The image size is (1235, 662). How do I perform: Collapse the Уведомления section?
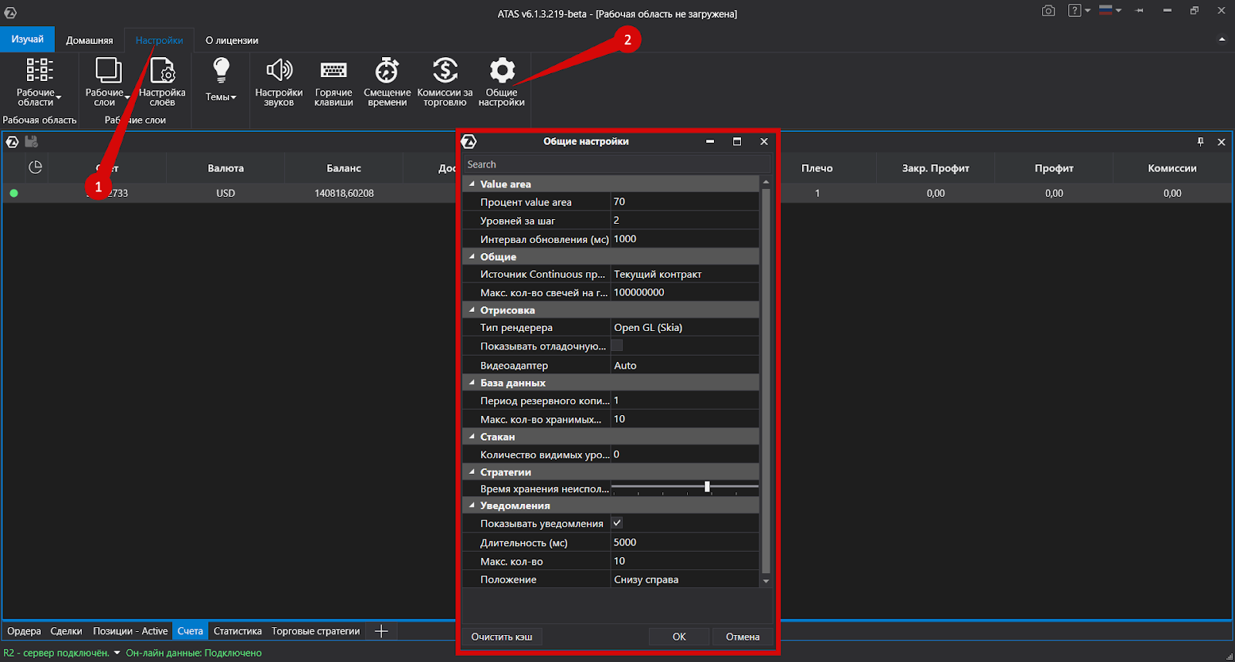click(x=472, y=505)
